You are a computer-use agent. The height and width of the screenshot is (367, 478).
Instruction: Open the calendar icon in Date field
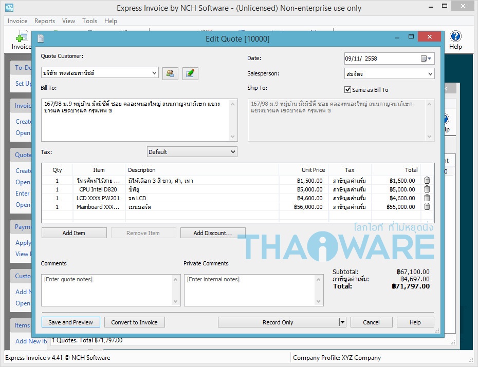(424, 59)
